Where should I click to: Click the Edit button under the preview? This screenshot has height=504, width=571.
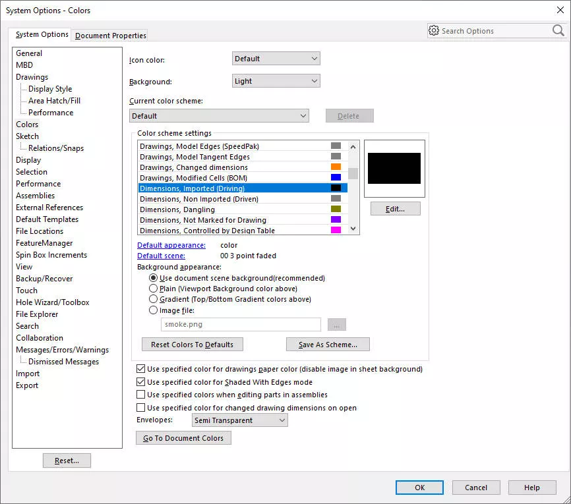394,208
